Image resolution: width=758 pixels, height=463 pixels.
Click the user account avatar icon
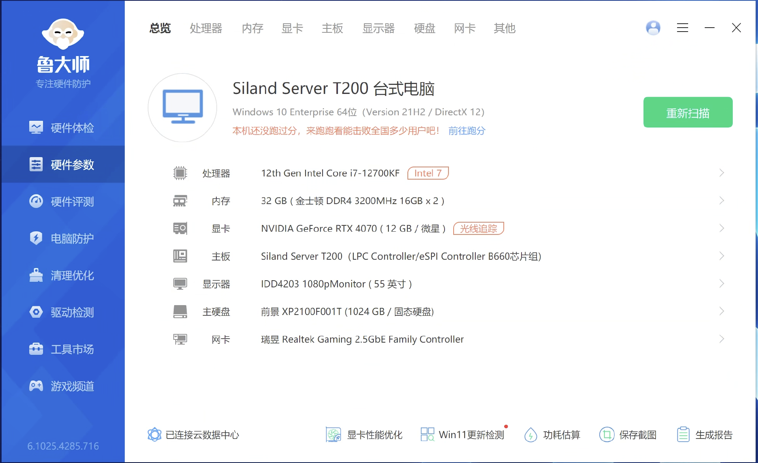click(x=653, y=28)
